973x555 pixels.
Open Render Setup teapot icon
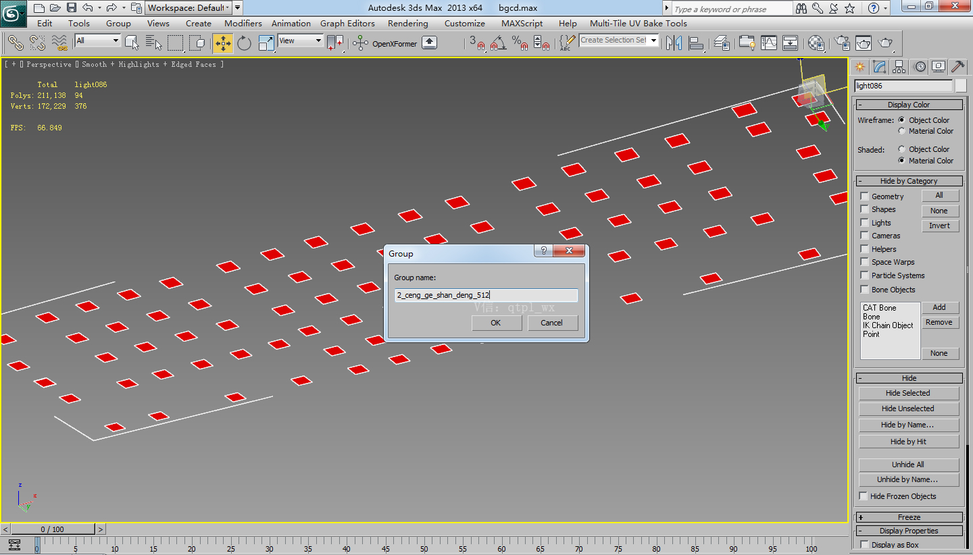click(842, 43)
